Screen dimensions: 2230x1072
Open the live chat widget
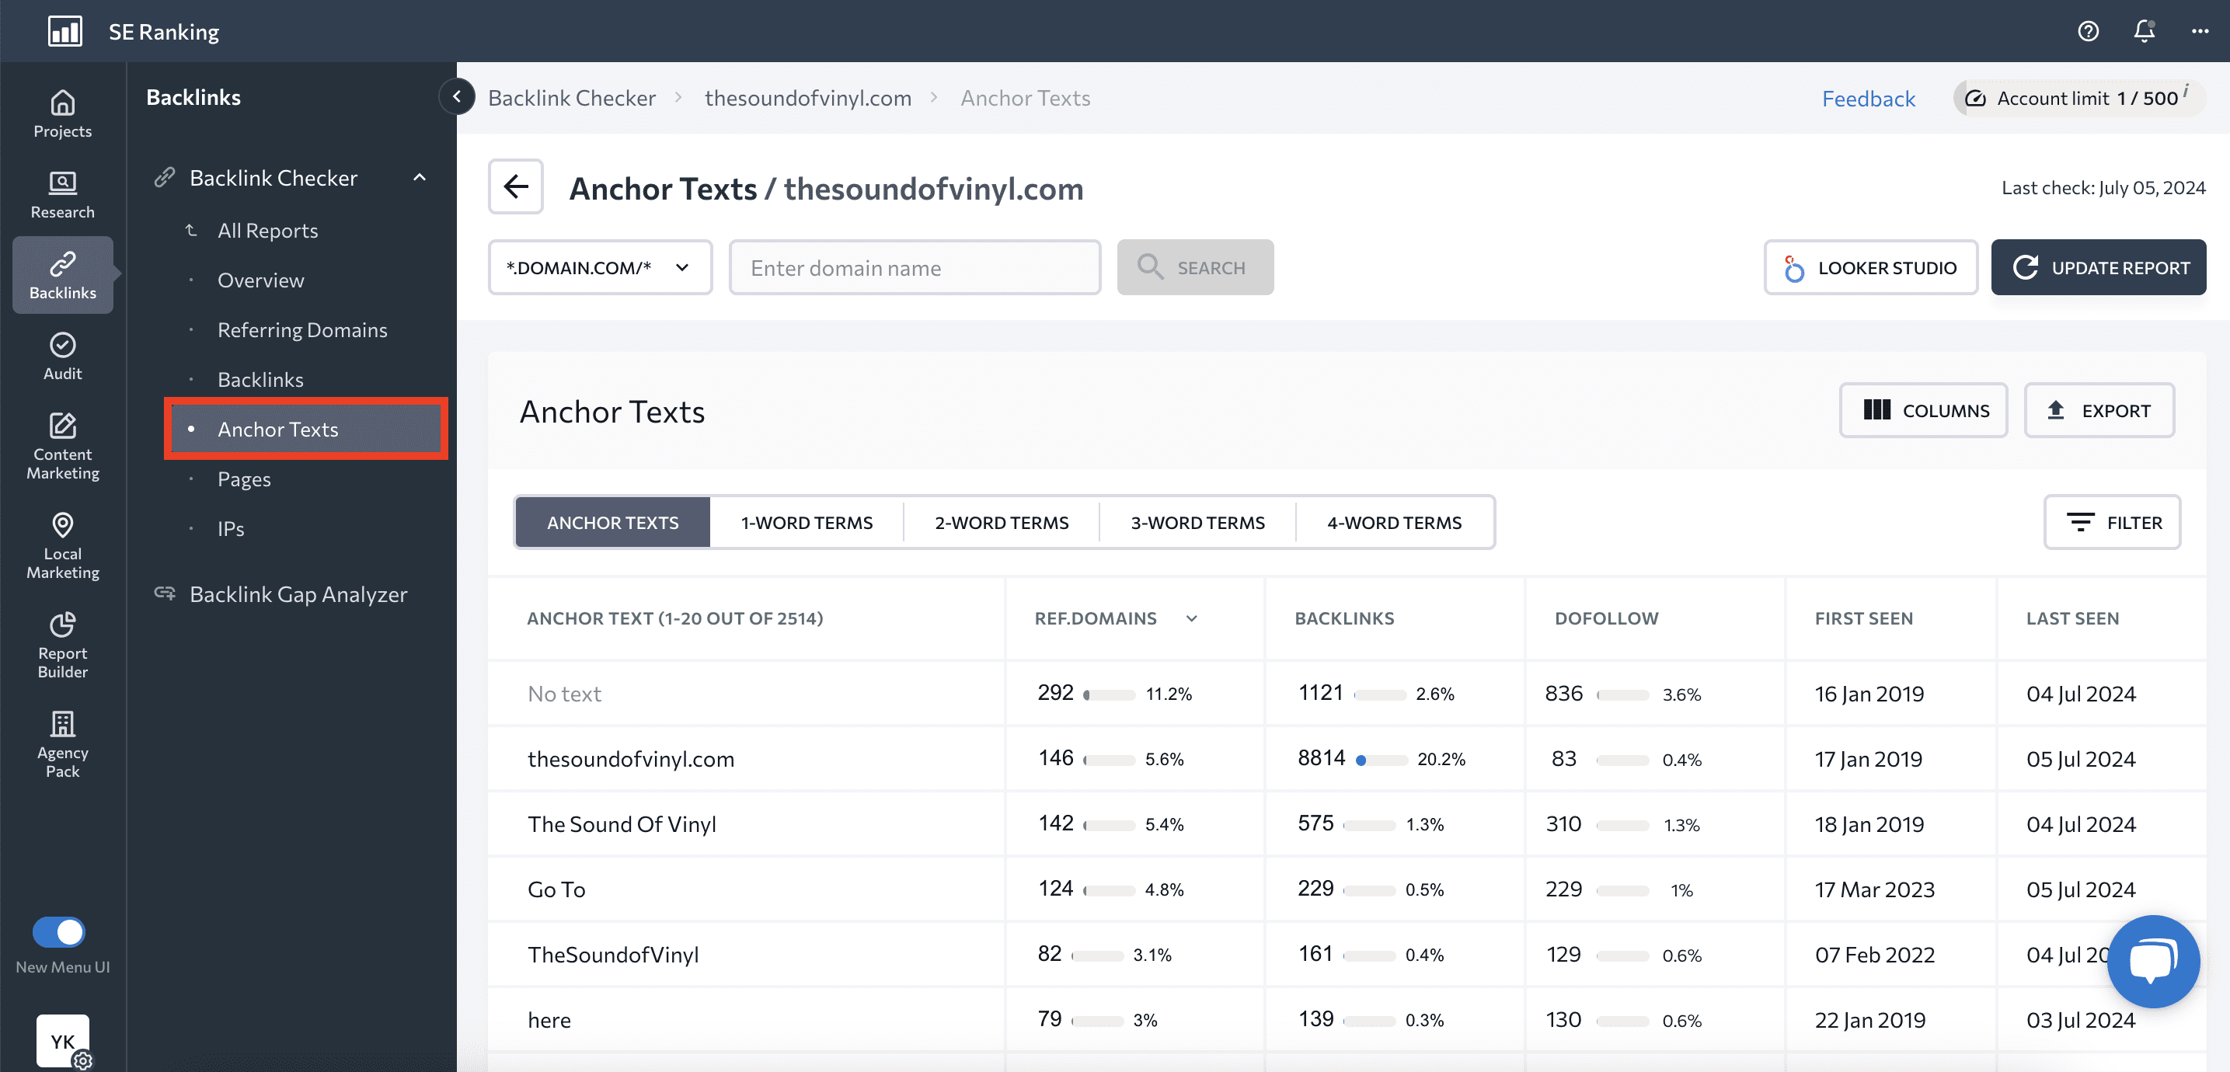pyautogui.click(x=2153, y=961)
